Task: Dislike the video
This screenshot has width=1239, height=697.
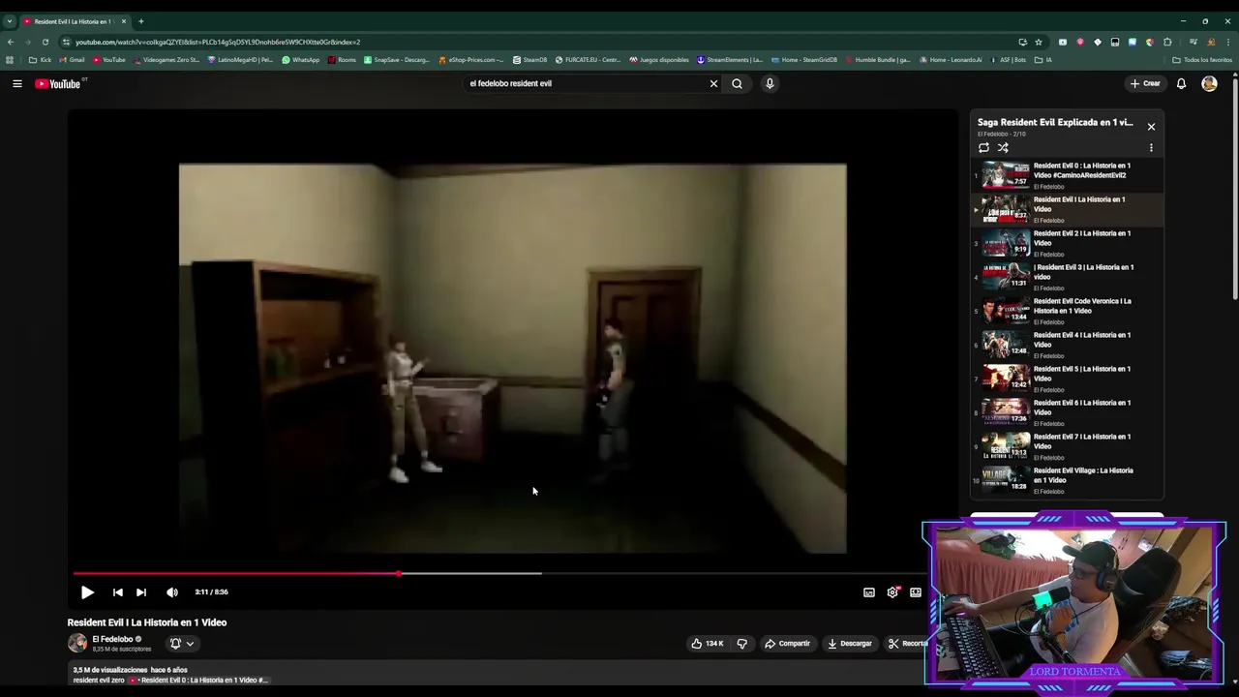Action: coord(742,644)
